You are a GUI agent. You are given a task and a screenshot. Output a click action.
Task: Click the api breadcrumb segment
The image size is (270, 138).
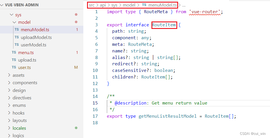click(x=103, y=5)
